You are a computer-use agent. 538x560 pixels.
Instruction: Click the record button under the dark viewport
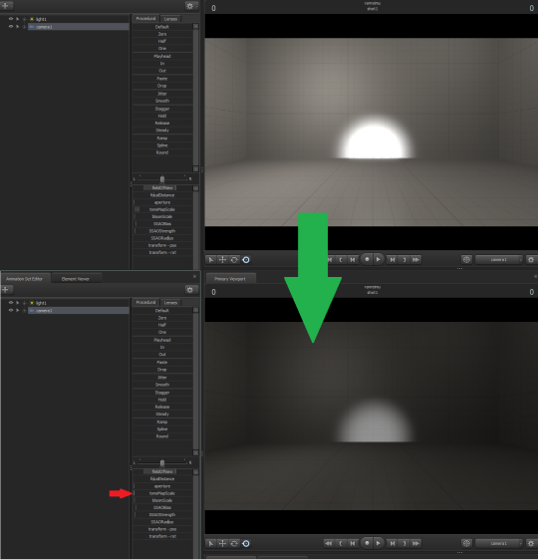pos(367,543)
